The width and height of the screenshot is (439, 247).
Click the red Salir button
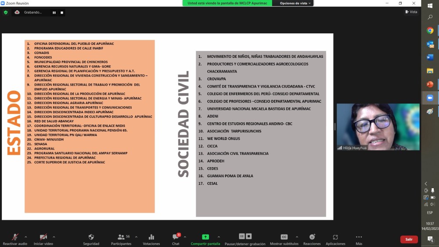[409, 239]
